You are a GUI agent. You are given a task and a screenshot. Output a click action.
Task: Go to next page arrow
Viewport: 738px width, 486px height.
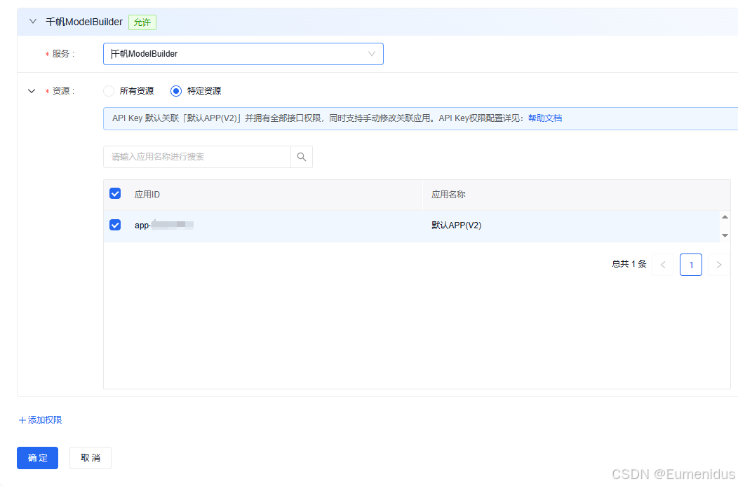click(x=718, y=265)
